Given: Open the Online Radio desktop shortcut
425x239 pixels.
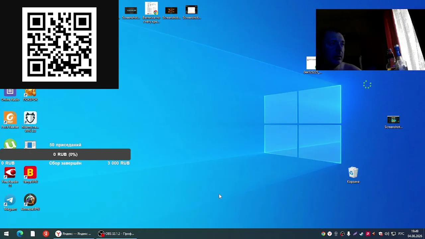Looking at the screenshot, I should [10, 95].
